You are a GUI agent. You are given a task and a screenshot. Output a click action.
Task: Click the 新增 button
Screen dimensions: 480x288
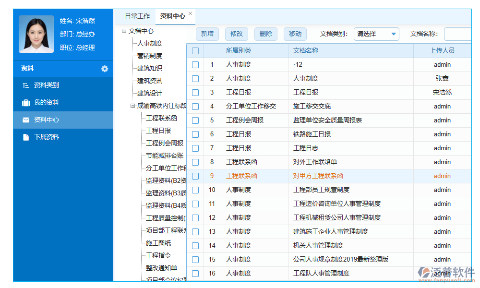click(207, 34)
